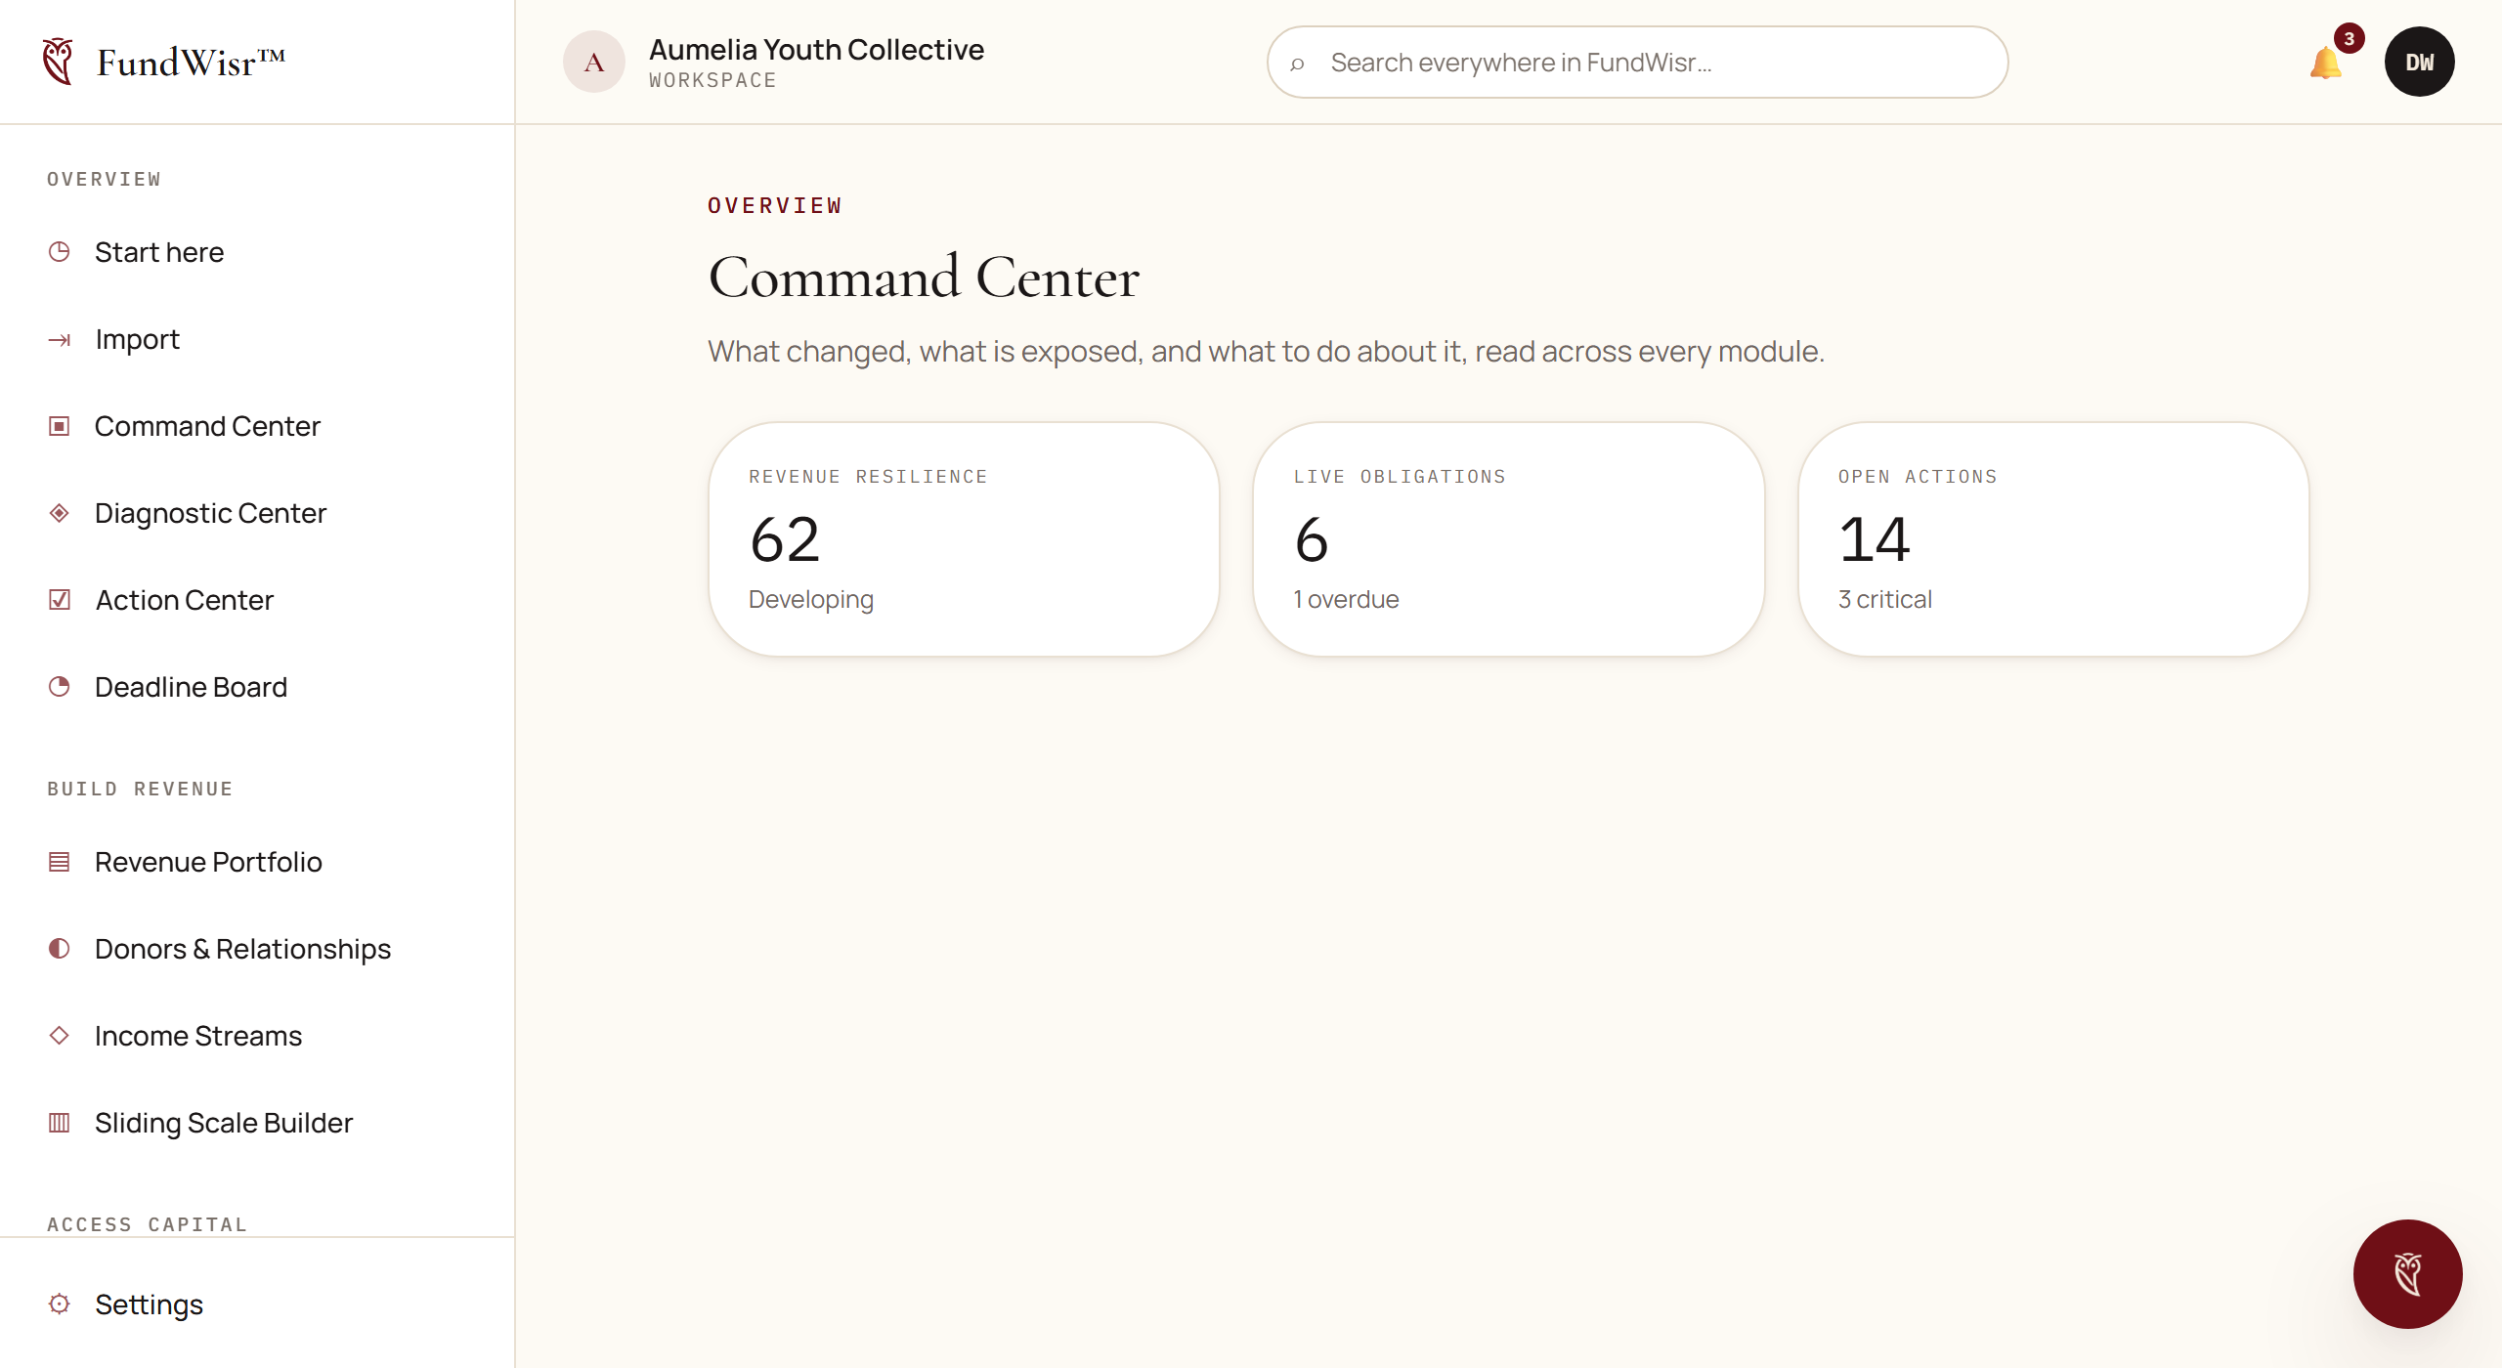This screenshot has width=2502, height=1368.
Task: Click the FundWisr brand name
Action: tap(192, 63)
